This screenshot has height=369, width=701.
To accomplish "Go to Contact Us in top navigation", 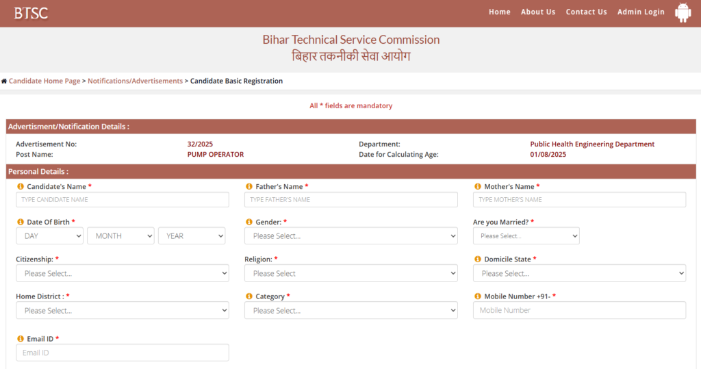I will point(586,12).
